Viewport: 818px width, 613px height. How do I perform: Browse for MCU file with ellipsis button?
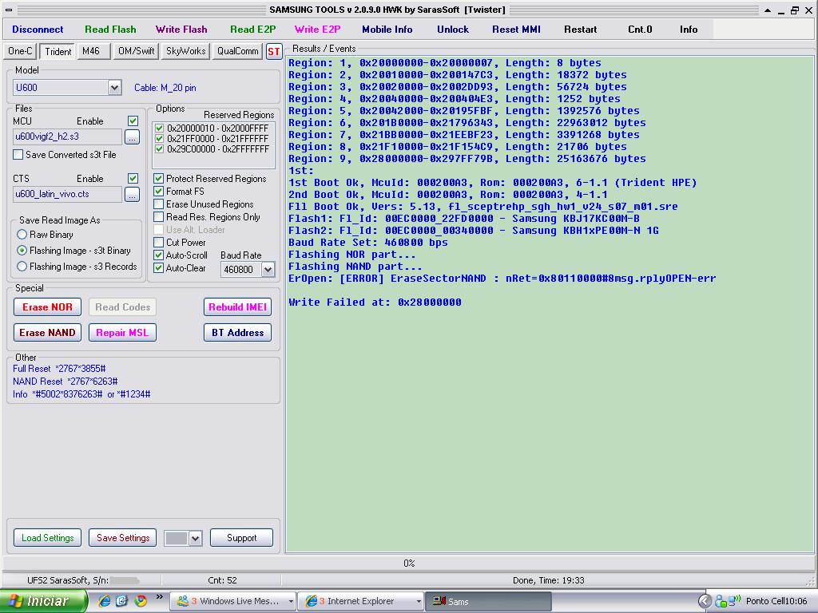click(132, 137)
